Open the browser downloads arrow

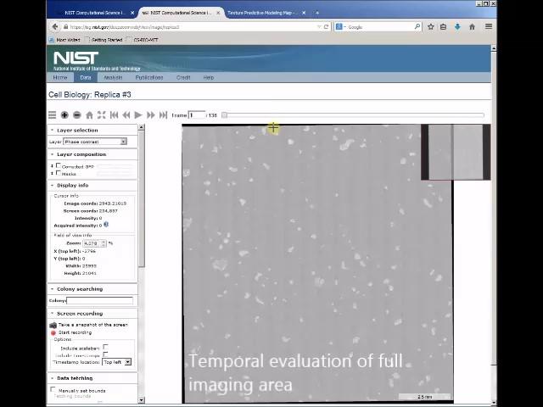pos(457,26)
